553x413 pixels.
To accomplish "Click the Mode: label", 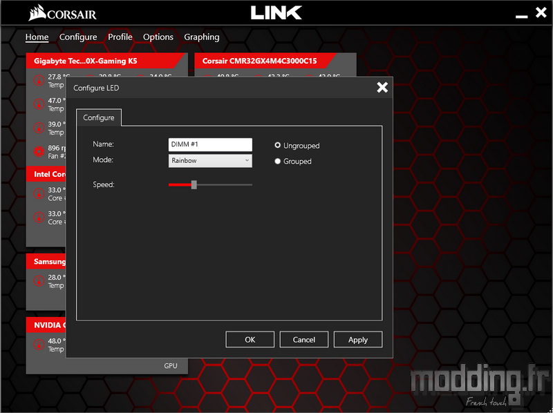I will (103, 160).
